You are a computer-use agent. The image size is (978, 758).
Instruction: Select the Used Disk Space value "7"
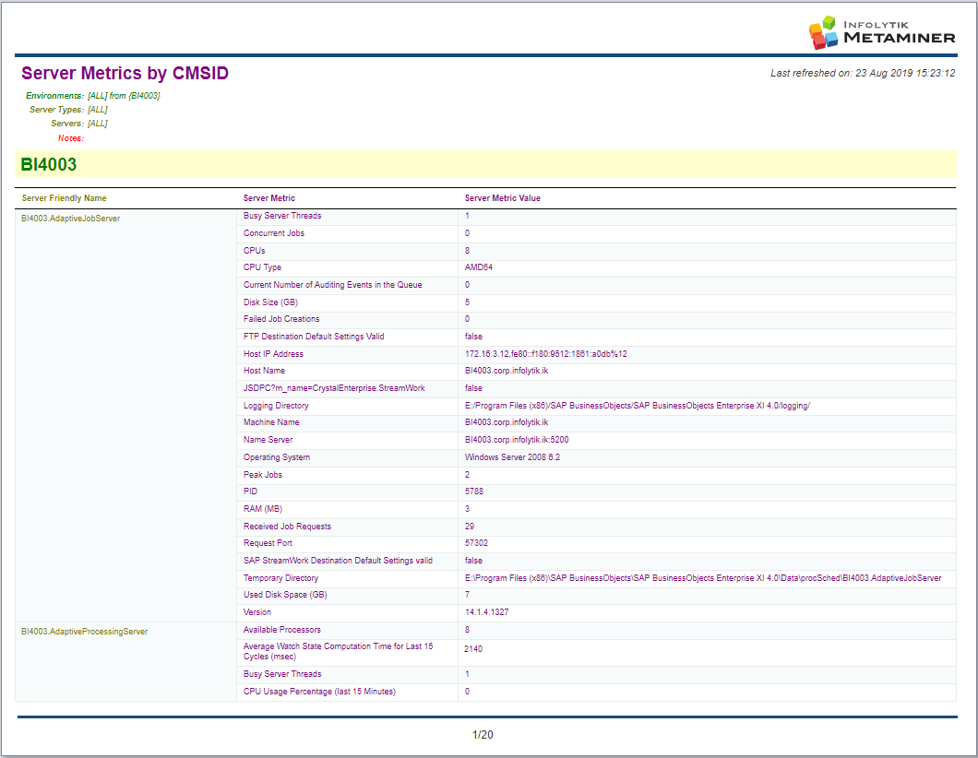click(467, 596)
